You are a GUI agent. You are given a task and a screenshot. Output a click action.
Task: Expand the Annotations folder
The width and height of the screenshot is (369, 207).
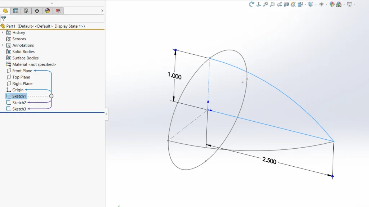tap(3, 45)
